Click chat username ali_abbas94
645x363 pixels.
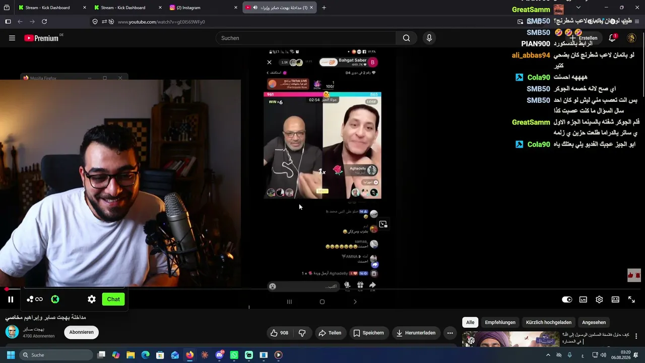click(x=531, y=55)
